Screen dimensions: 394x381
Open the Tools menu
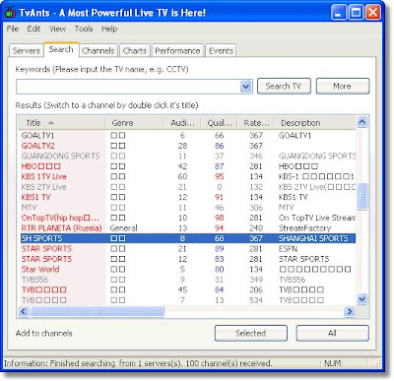(x=84, y=29)
